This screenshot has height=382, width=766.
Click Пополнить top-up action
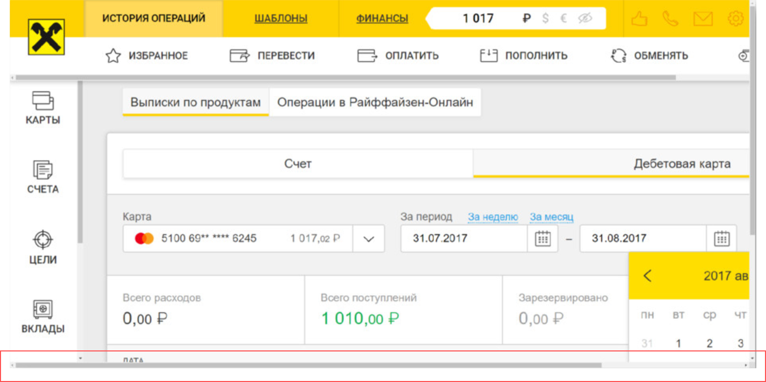point(524,56)
